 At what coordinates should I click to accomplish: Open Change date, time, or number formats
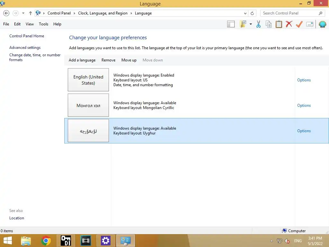point(35,57)
